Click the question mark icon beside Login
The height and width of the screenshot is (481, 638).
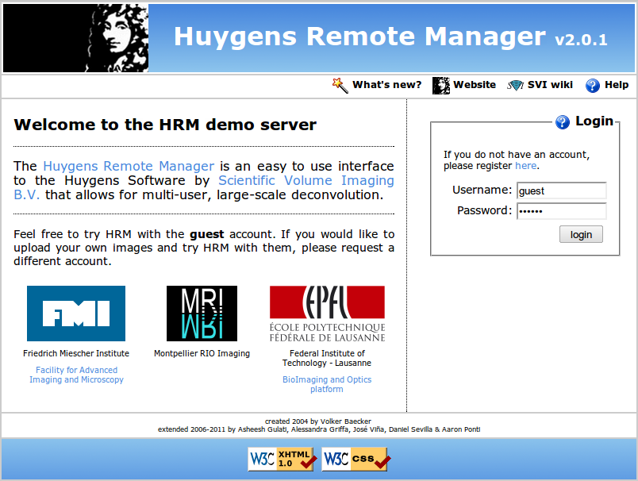pyautogui.click(x=563, y=121)
